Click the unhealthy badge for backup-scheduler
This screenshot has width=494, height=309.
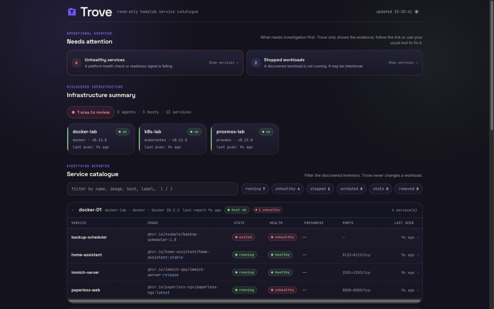283,237
